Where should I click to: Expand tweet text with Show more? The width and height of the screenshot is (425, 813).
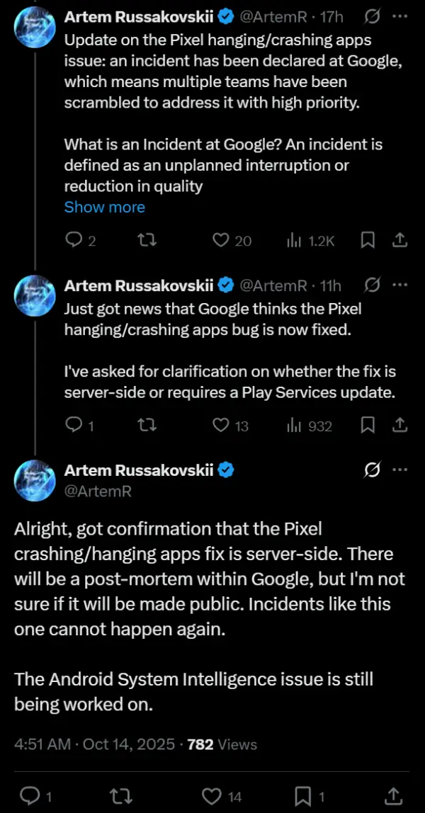(x=104, y=207)
